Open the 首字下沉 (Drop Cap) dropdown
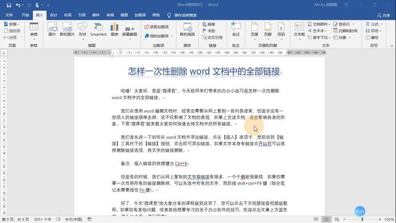Screen dimensions: 396x223 click(319, 37)
